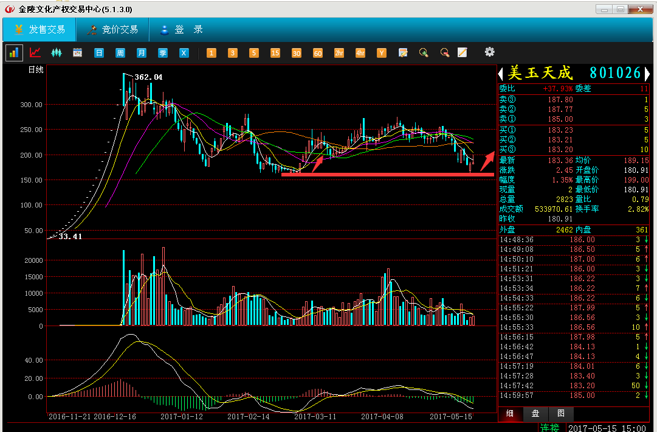Click the 卖③ price 187.80

coord(560,100)
